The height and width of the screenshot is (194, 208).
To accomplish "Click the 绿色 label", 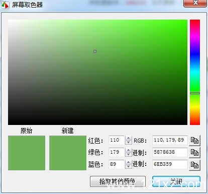I will pos(95,153).
